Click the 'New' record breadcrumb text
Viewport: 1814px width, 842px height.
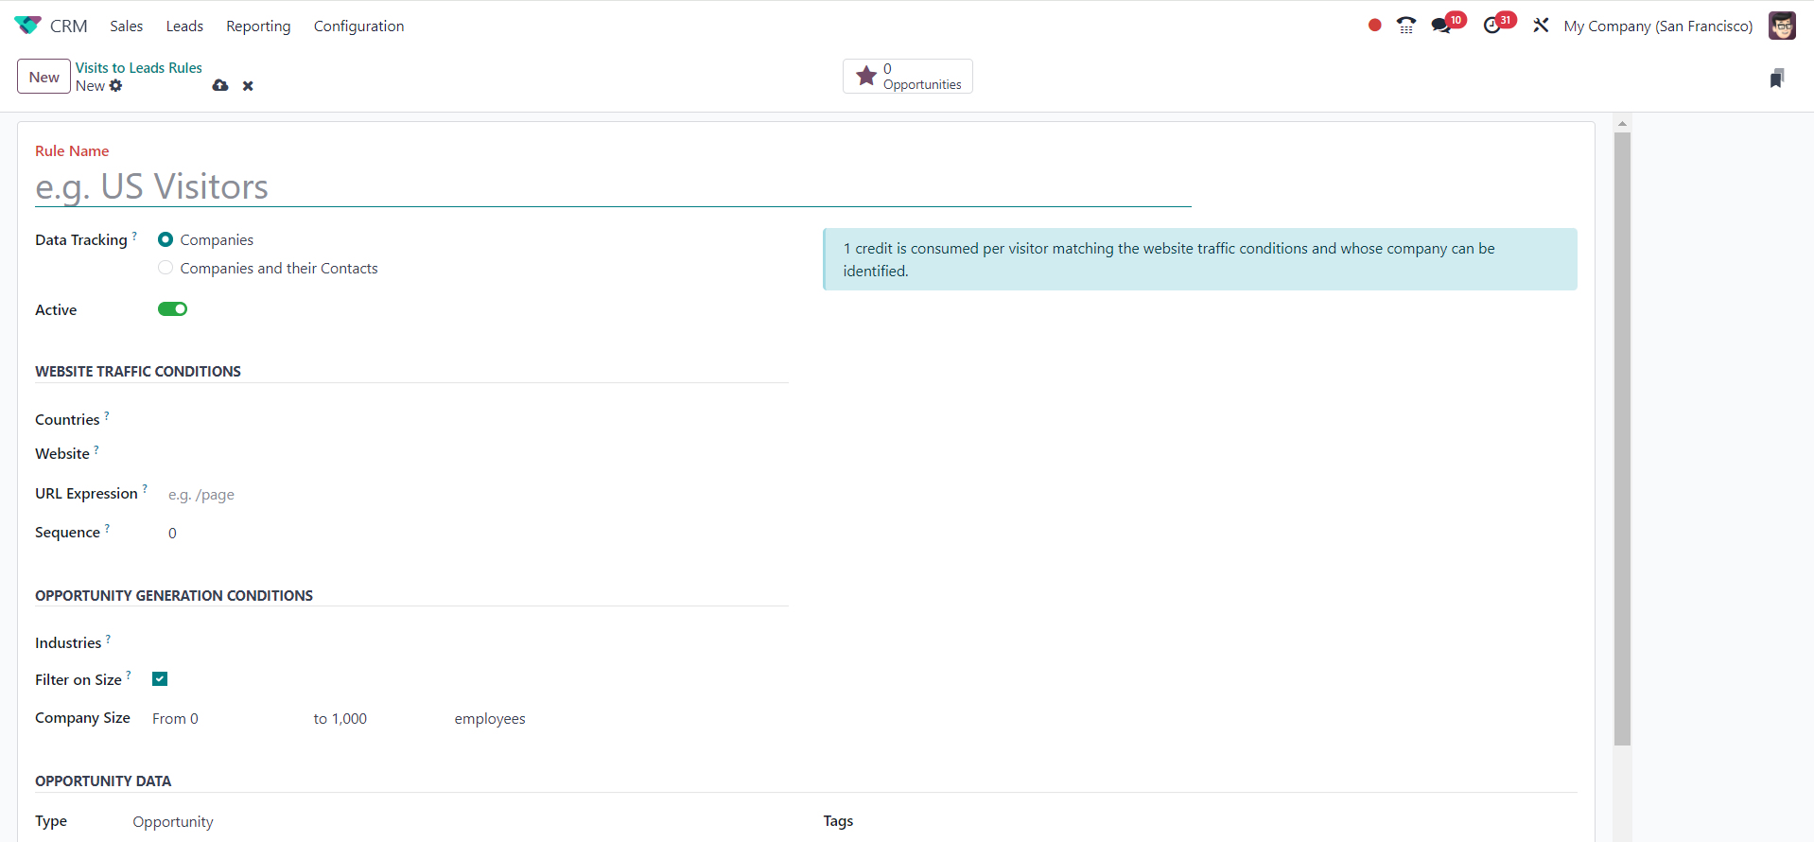(90, 86)
